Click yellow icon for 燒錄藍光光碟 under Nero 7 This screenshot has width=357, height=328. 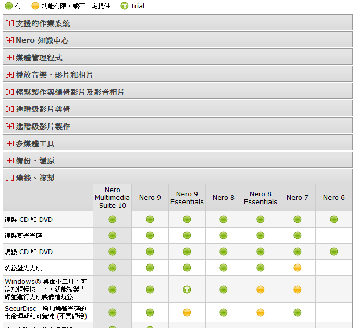click(298, 268)
